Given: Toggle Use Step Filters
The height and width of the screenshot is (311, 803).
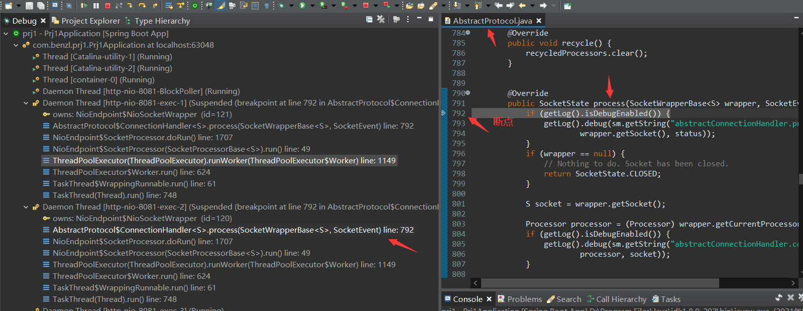Looking at the screenshot, I should coord(181,6).
